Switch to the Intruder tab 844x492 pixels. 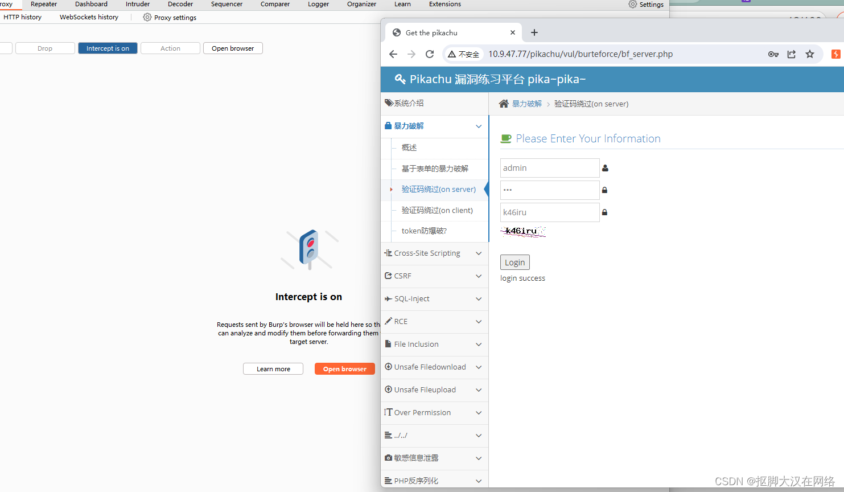click(x=138, y=4)
